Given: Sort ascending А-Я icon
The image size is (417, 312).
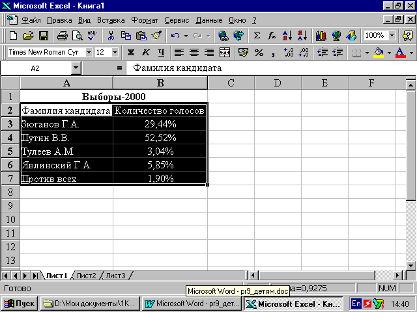Looking at the screenshot, I should [x=287, y=35].
